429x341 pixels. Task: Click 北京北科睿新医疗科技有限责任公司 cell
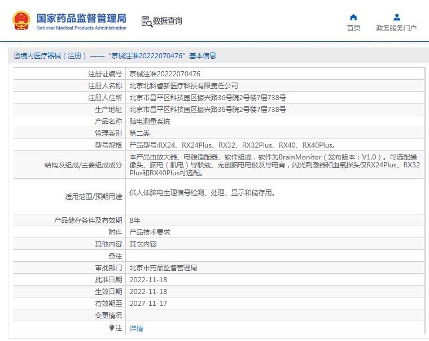click(x=183, y=86)
